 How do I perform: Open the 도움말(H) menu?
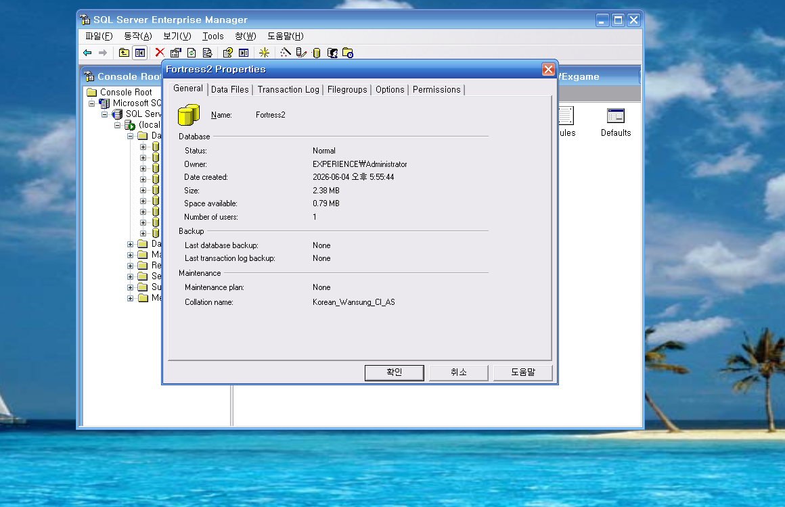coord(286,36)
